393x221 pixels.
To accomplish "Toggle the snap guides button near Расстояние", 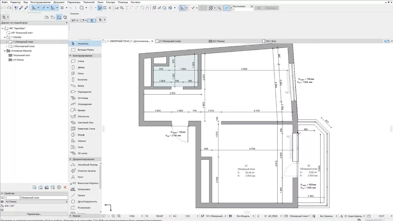I will click(x=227, y=8).
